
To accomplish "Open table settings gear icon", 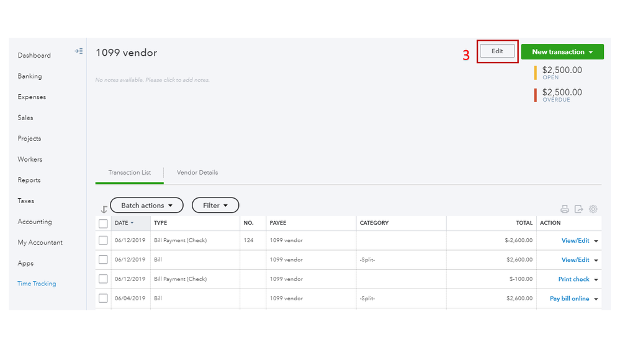I will tap(593, 209).
